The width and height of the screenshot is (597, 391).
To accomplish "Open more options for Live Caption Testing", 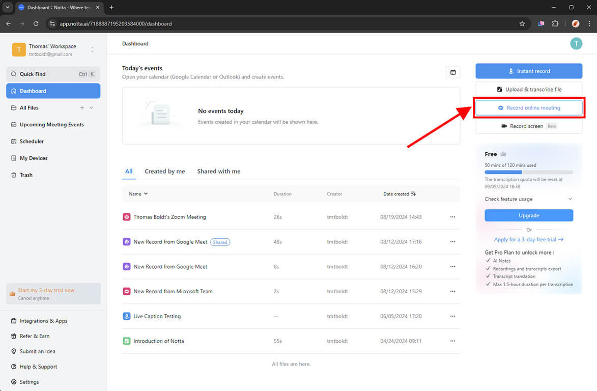I will tap(452, 316).
